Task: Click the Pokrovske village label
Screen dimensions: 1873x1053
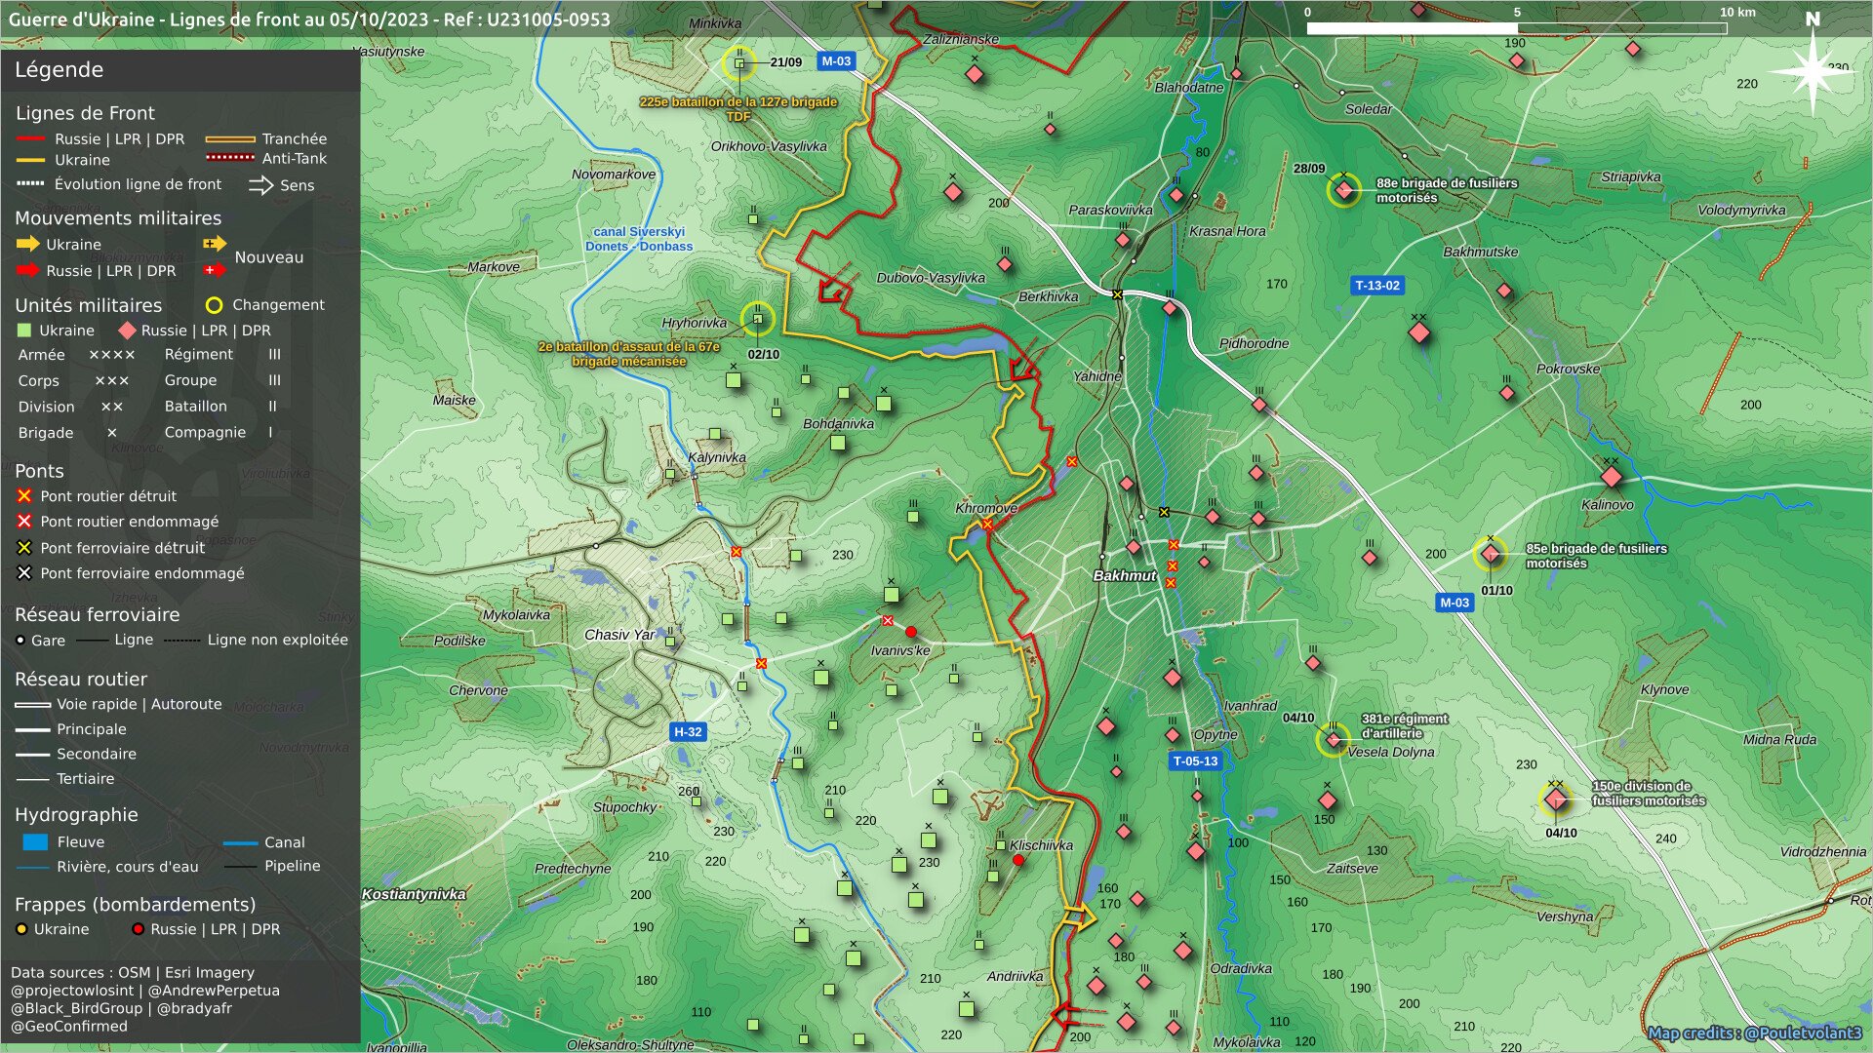Action: 1568,369
